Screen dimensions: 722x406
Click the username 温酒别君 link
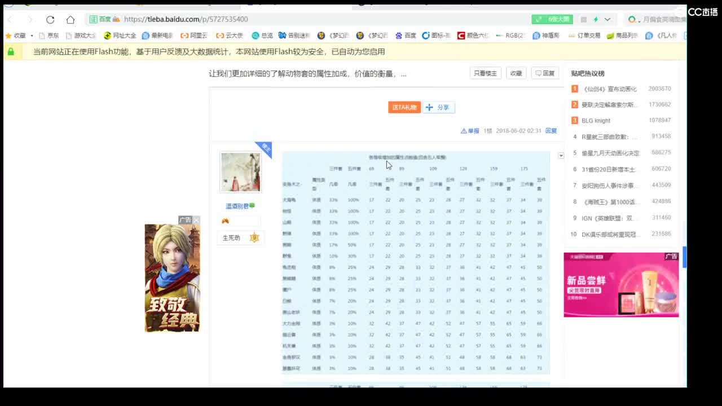(x=237, y=206)
